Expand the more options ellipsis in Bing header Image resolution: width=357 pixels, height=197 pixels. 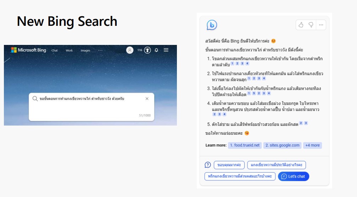pyautogui.click(x=100, y=50)
